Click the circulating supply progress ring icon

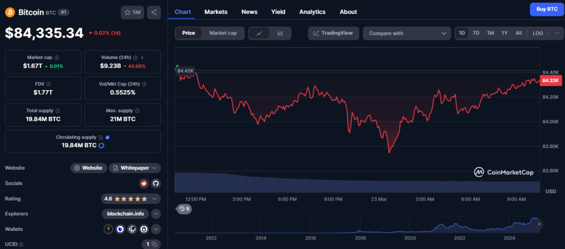[102, 145]
